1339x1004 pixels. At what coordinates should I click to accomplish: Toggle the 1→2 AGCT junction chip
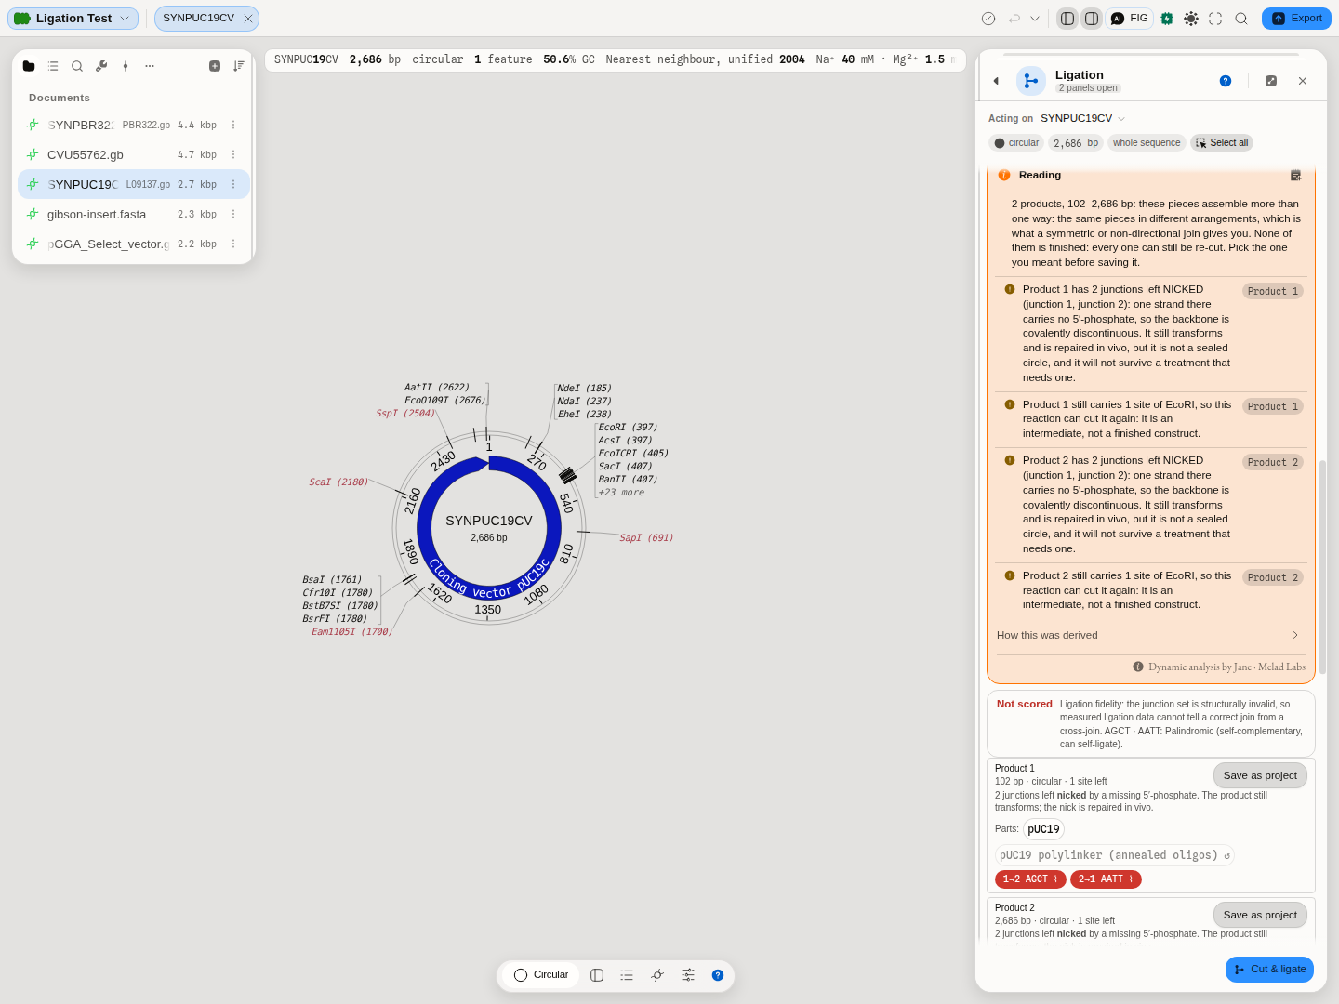1030,879
